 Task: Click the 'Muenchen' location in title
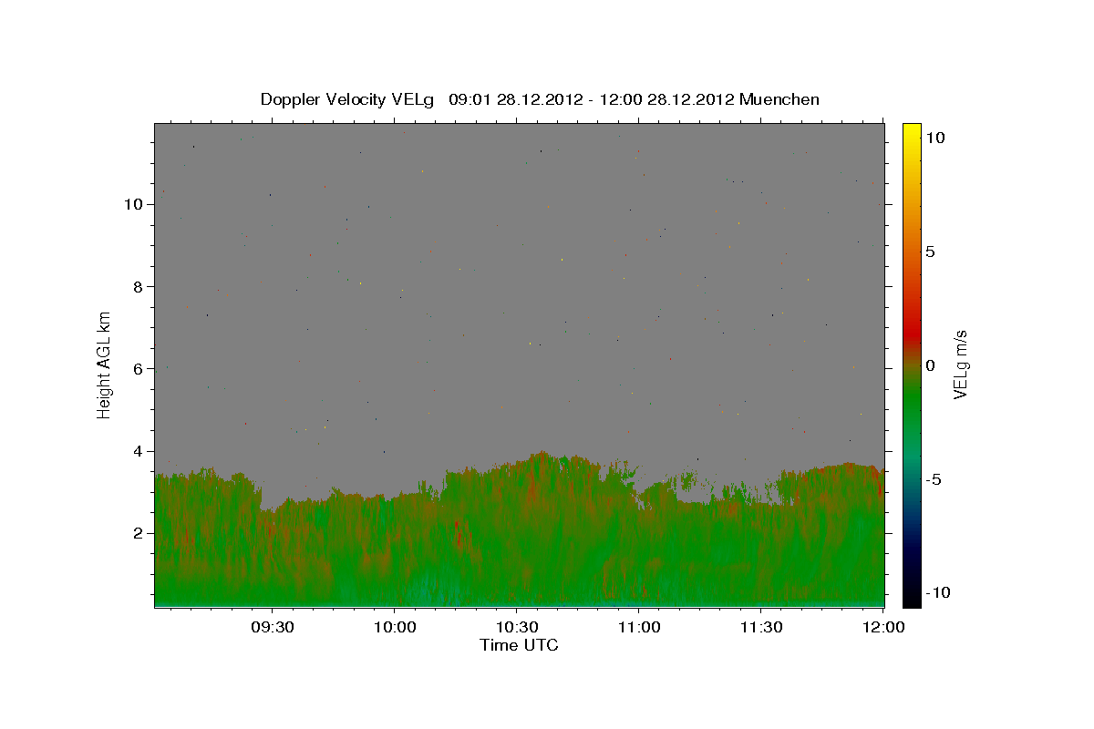coord(779,99)
